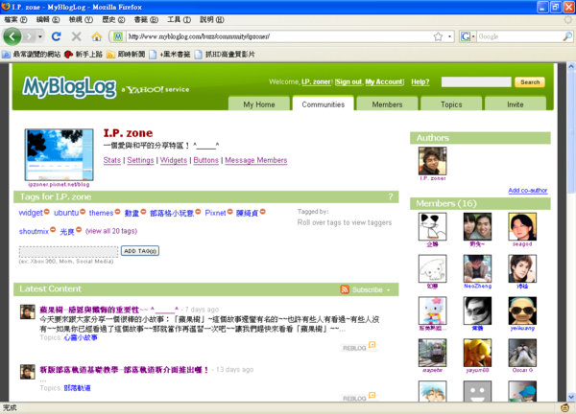
Task: Click the status bar monkey icon
Action: (x=565, y=407)
